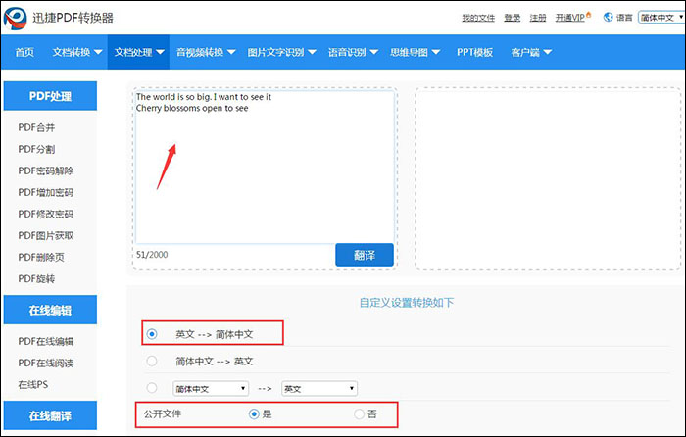Expand the 文档转换 menu
Screen dimensions: 686x437
coord(75,52)
